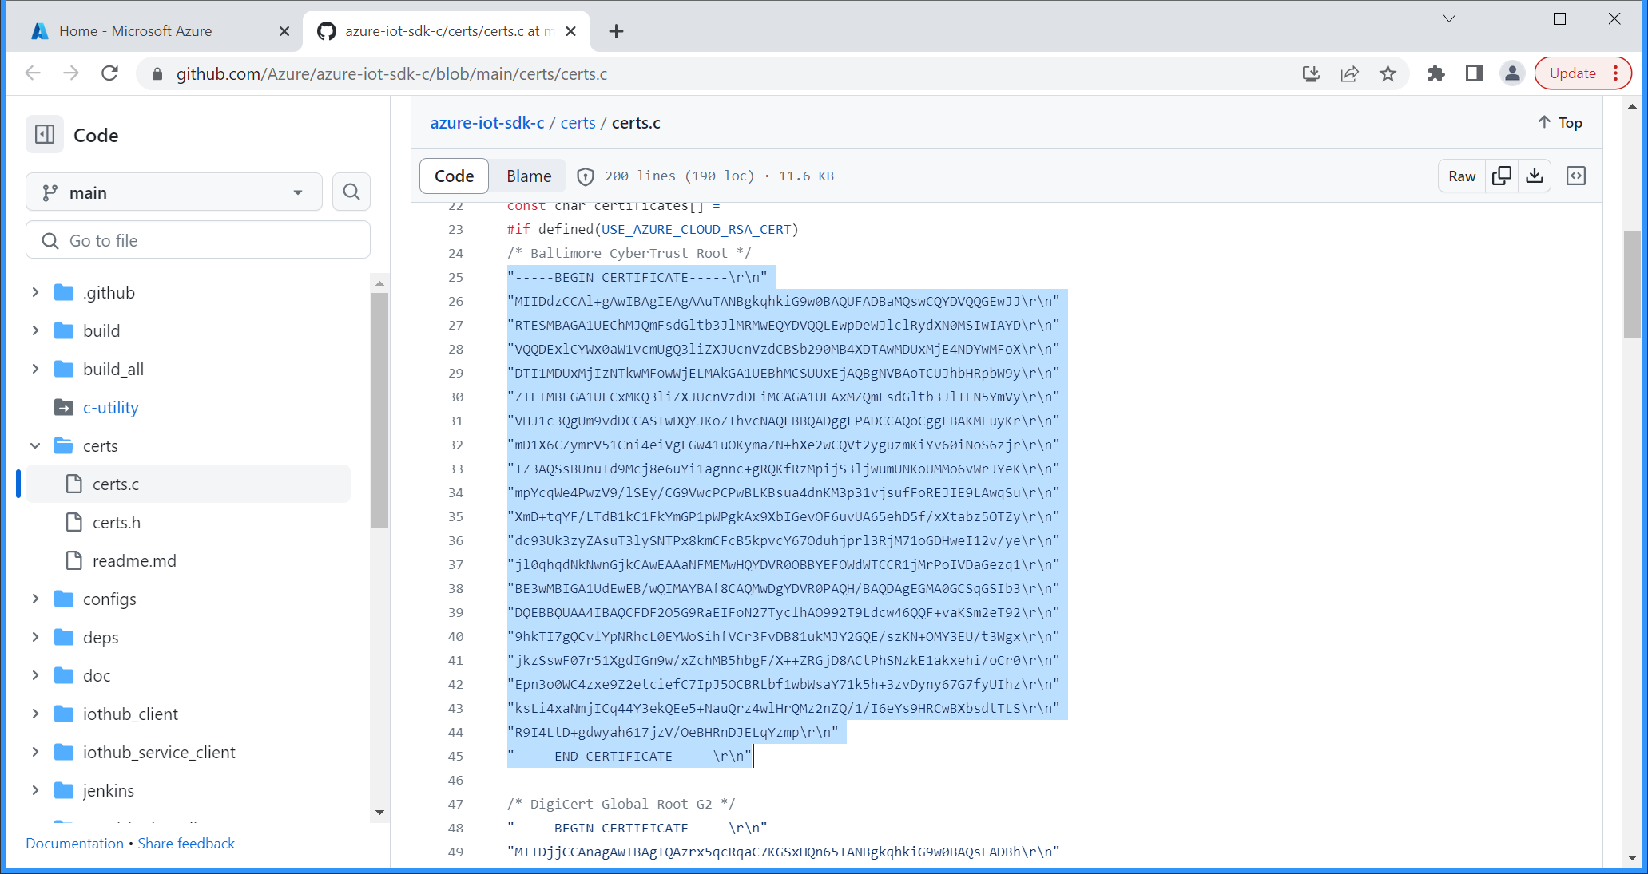Open the symbols pane with the code icon
1648x874 pixels.
coord(1575,176)
